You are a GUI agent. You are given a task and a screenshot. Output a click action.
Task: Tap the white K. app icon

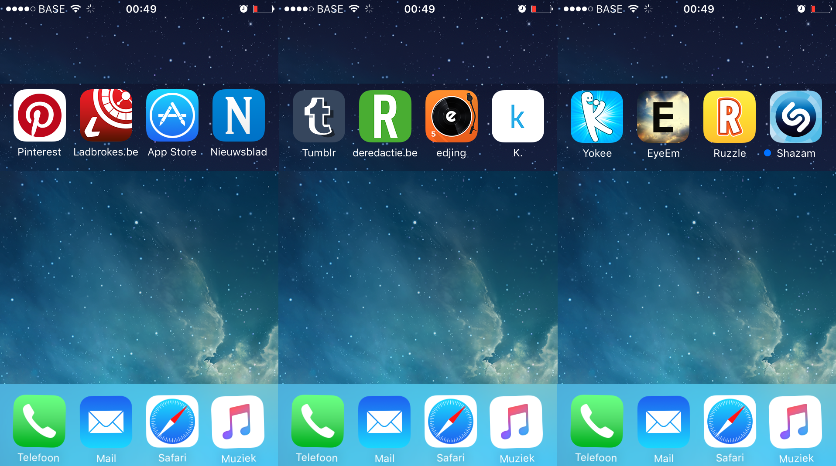[x=518, y=116]
